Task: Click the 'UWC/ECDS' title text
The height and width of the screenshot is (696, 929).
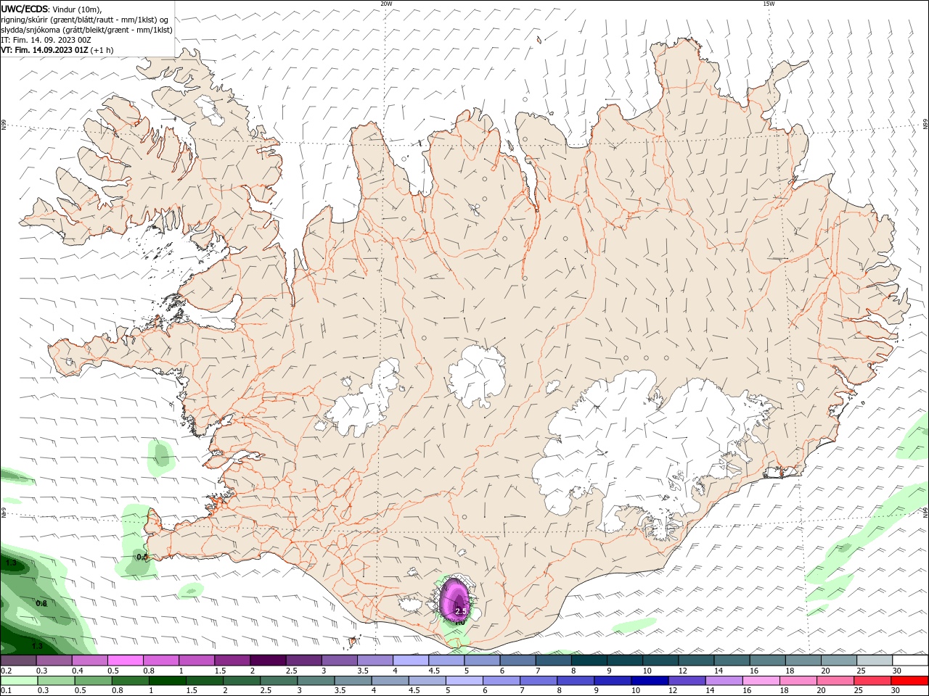Action: pyautogui.click(x=25, y=8)
